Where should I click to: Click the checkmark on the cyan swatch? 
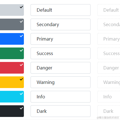[21, 94]
